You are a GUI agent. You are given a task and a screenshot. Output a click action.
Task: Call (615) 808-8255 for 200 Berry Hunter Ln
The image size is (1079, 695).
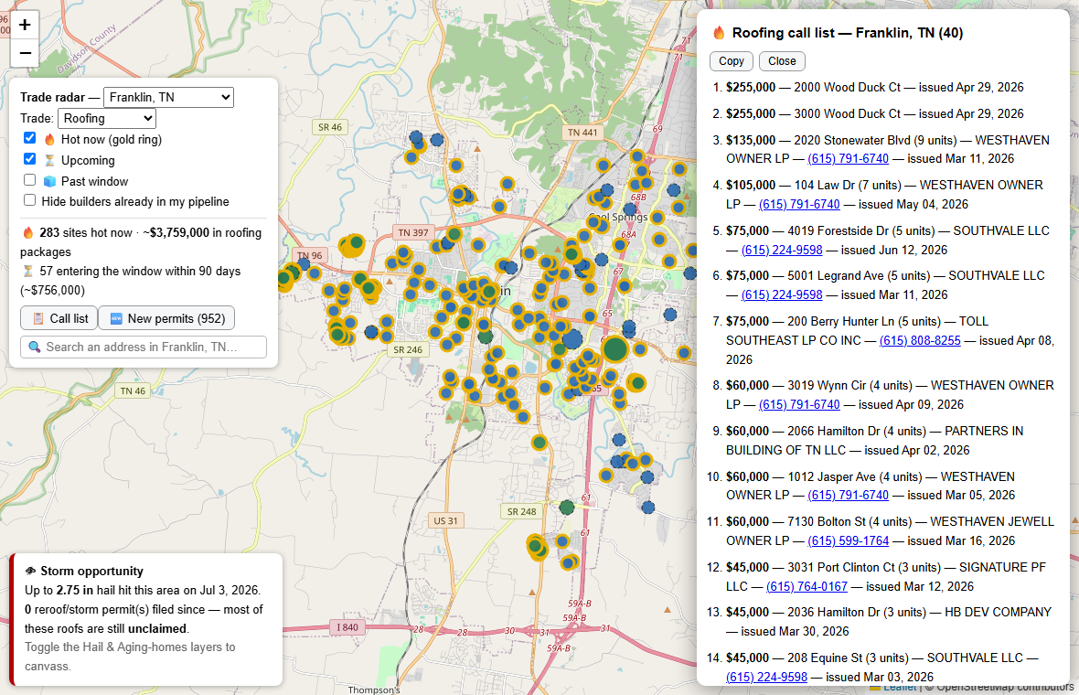tap(920, 340)
